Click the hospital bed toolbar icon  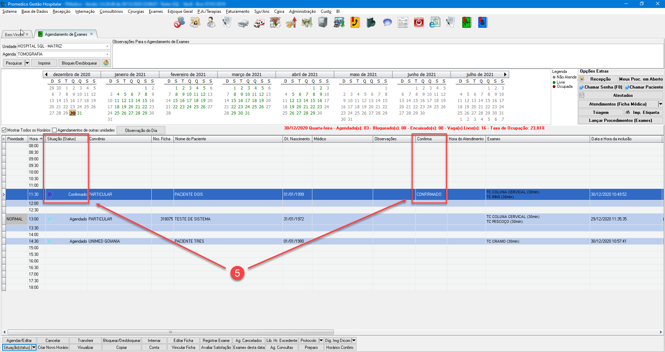tap(243, 23)
